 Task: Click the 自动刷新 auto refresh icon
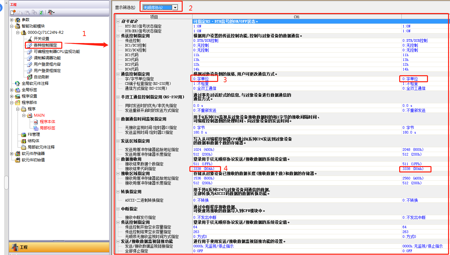click(29, 77)
